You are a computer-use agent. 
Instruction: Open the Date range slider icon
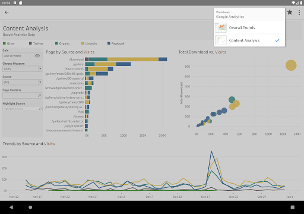(x=37, y=56)
